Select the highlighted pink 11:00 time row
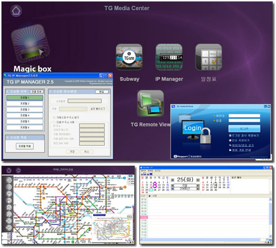This screenshot has height=248, width=276. tap(205, 217)
